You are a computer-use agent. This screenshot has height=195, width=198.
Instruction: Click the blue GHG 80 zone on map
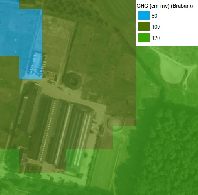(x=21, y=33)
